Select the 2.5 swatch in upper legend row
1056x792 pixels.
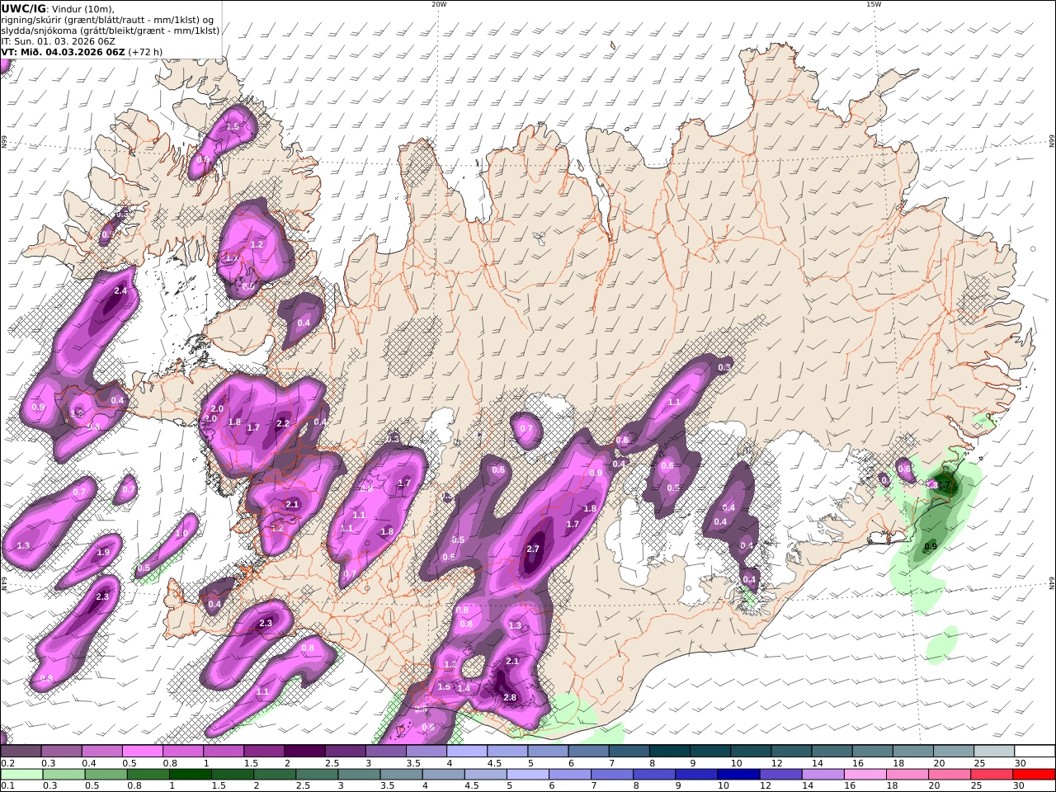[345, 752]
